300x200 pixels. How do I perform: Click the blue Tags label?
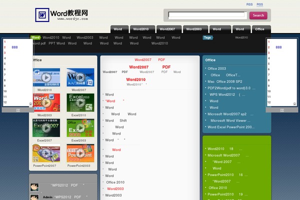click(207, 37)
